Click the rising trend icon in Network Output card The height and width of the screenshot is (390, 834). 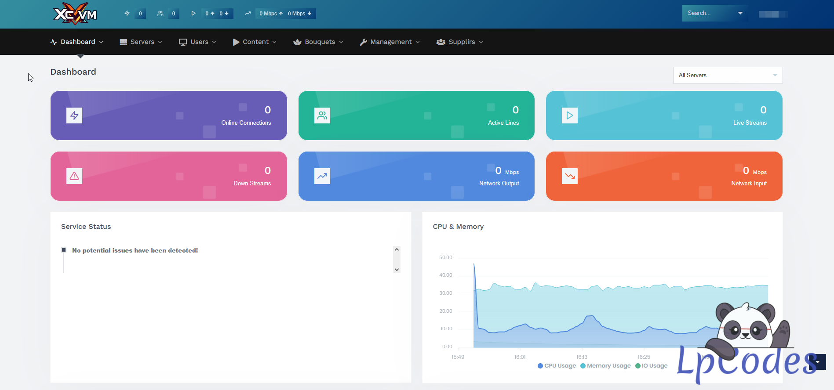click(x=322, y=176)
